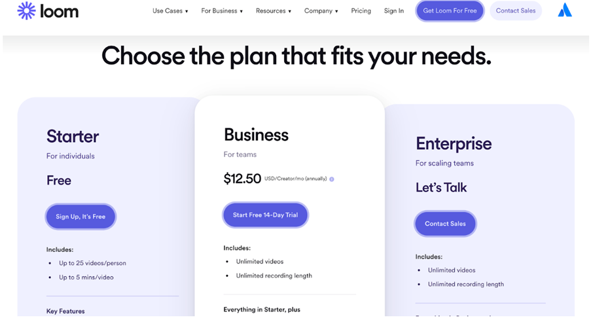Expand the Use Cases dropdown menu
This screenshot has height=320, width=591.
[170, 11]
